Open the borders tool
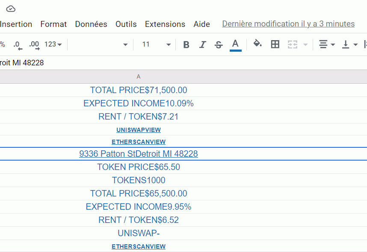This screenshot has height=252, width=367. pos(275,44)
